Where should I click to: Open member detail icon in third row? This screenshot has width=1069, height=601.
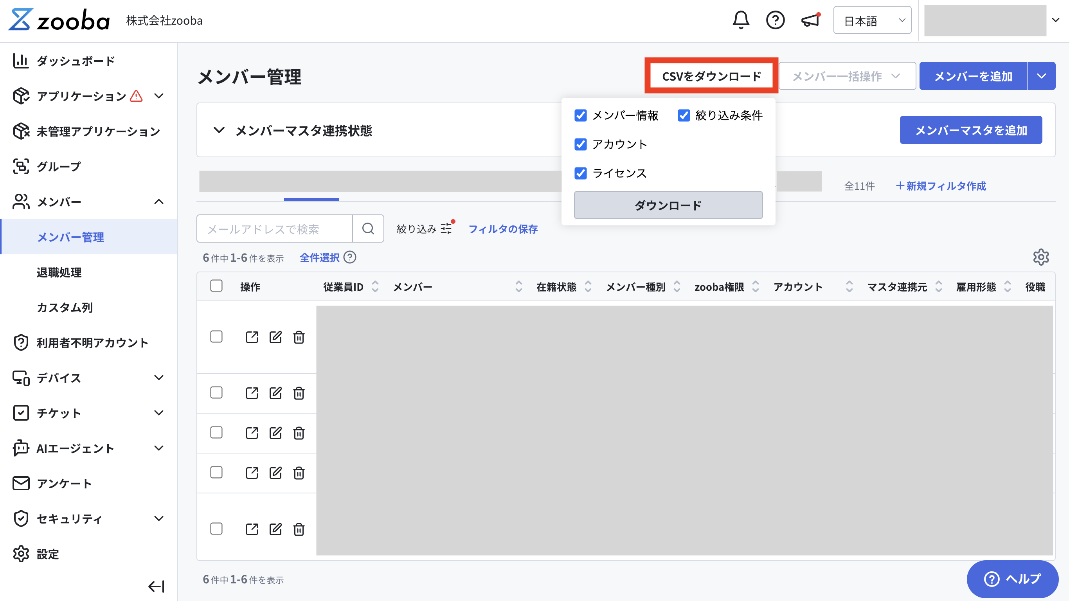(252, 433)
